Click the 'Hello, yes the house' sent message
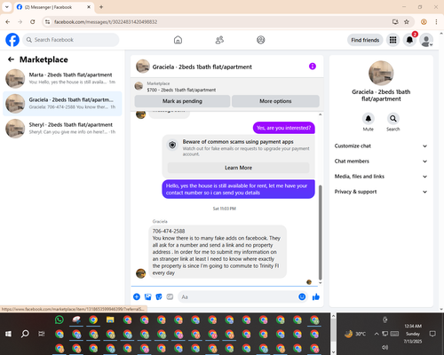 pyautogui.click(x=238, y=189)
